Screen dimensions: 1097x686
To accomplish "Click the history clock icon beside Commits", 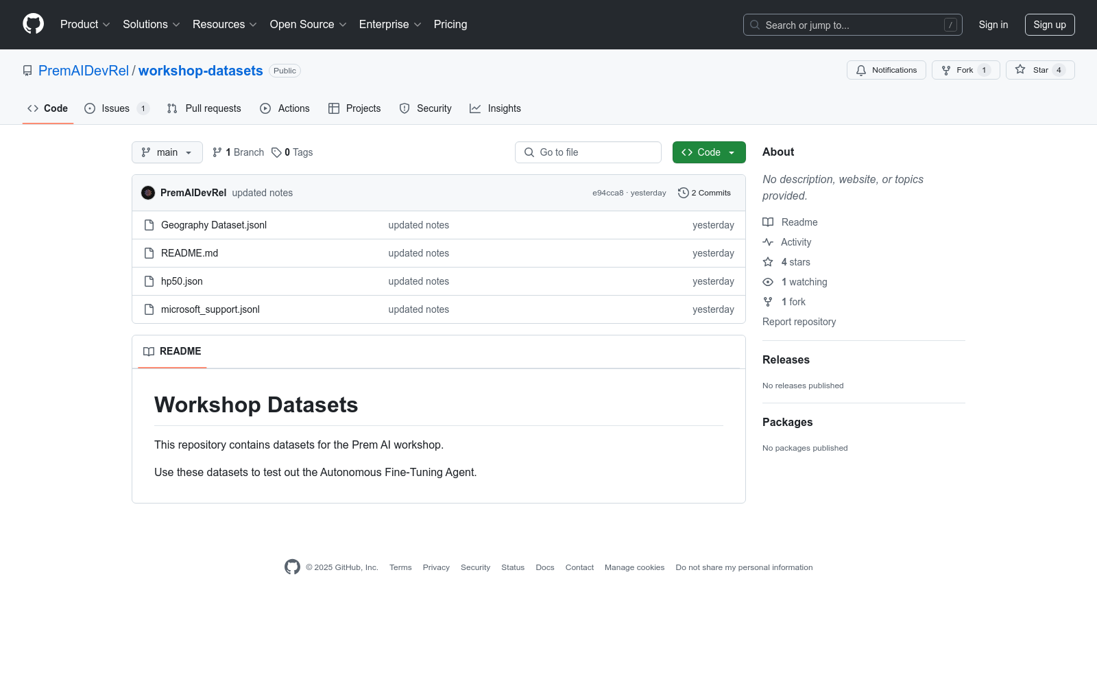I will pos(683,193).
